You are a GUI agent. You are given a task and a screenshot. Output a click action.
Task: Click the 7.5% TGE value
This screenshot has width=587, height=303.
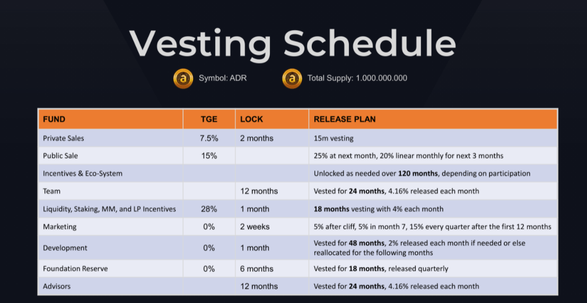208,138
